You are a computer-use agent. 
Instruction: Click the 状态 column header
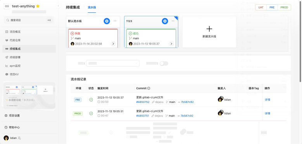coord(91,88)
